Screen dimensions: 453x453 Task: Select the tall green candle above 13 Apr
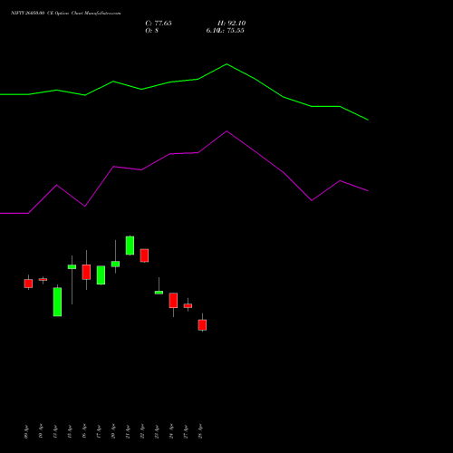[x=57, y=302]
